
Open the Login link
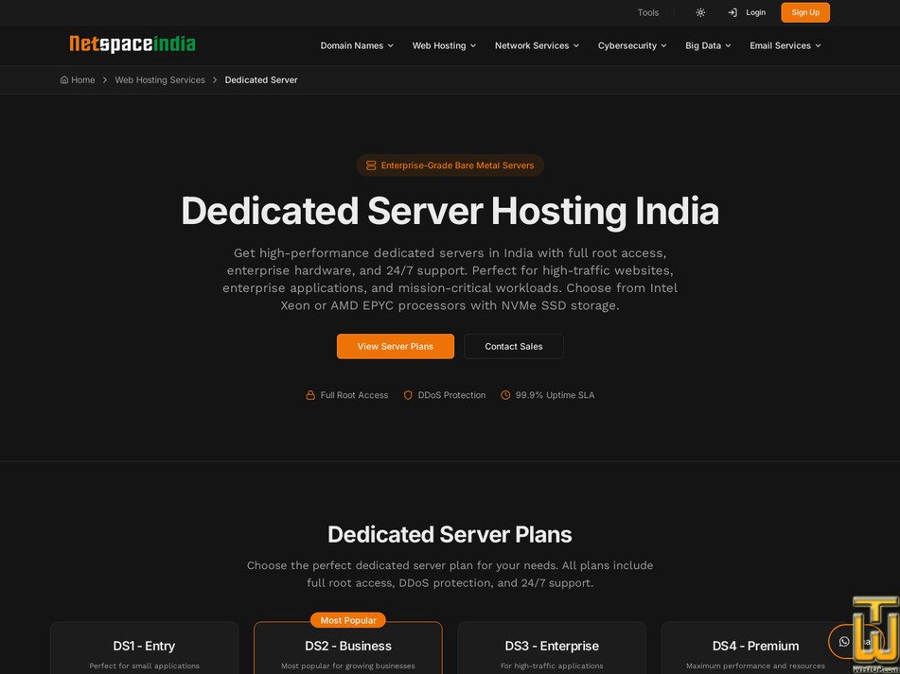[x=755, y=12]
